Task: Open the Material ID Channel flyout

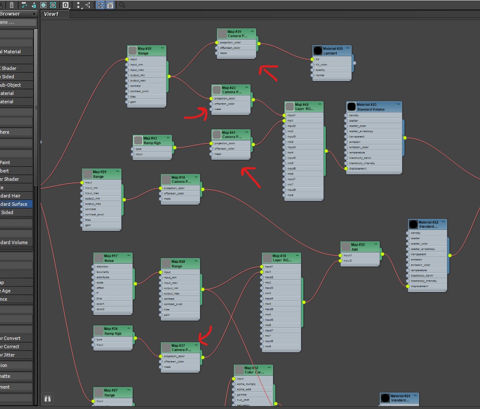Action: [x=66, y=5]
